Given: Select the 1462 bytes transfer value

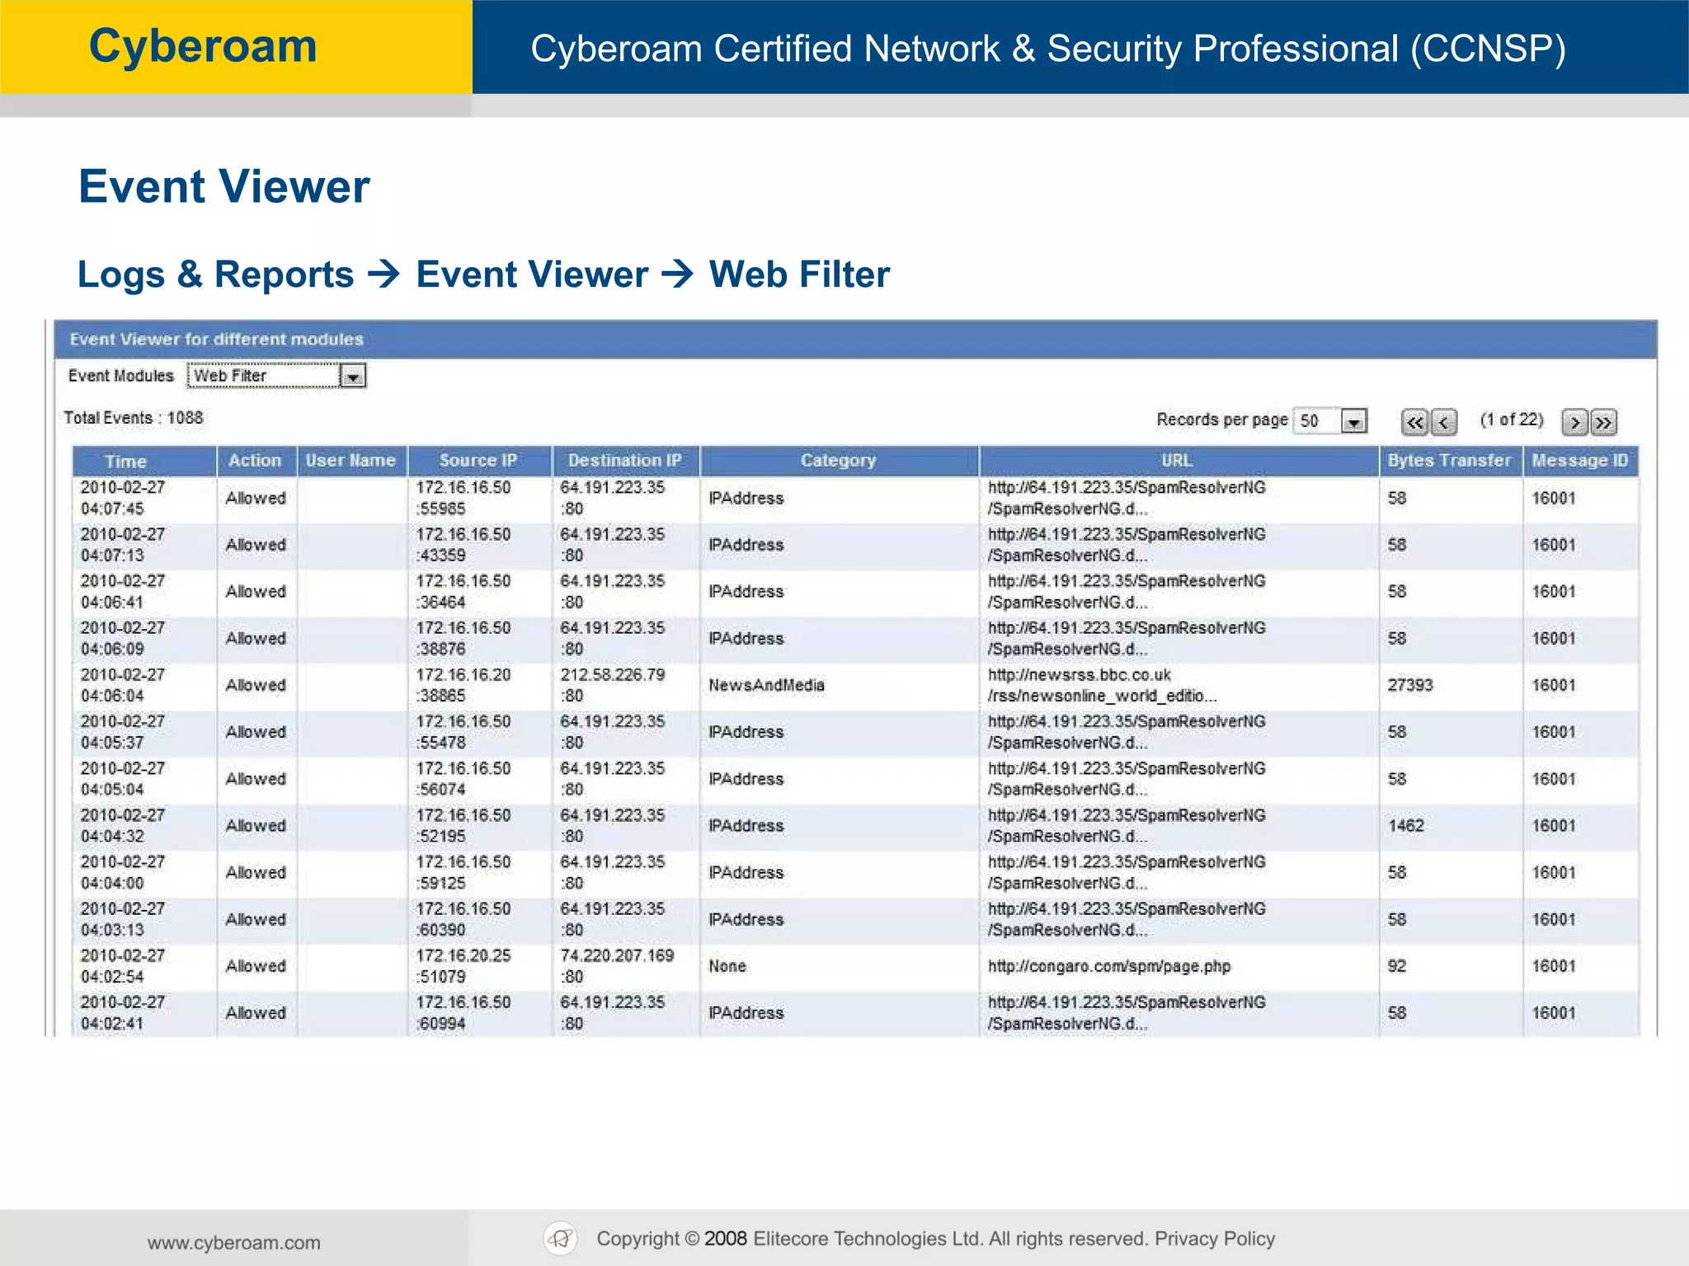Looking at the screenshot, I should pos(1406,826).
